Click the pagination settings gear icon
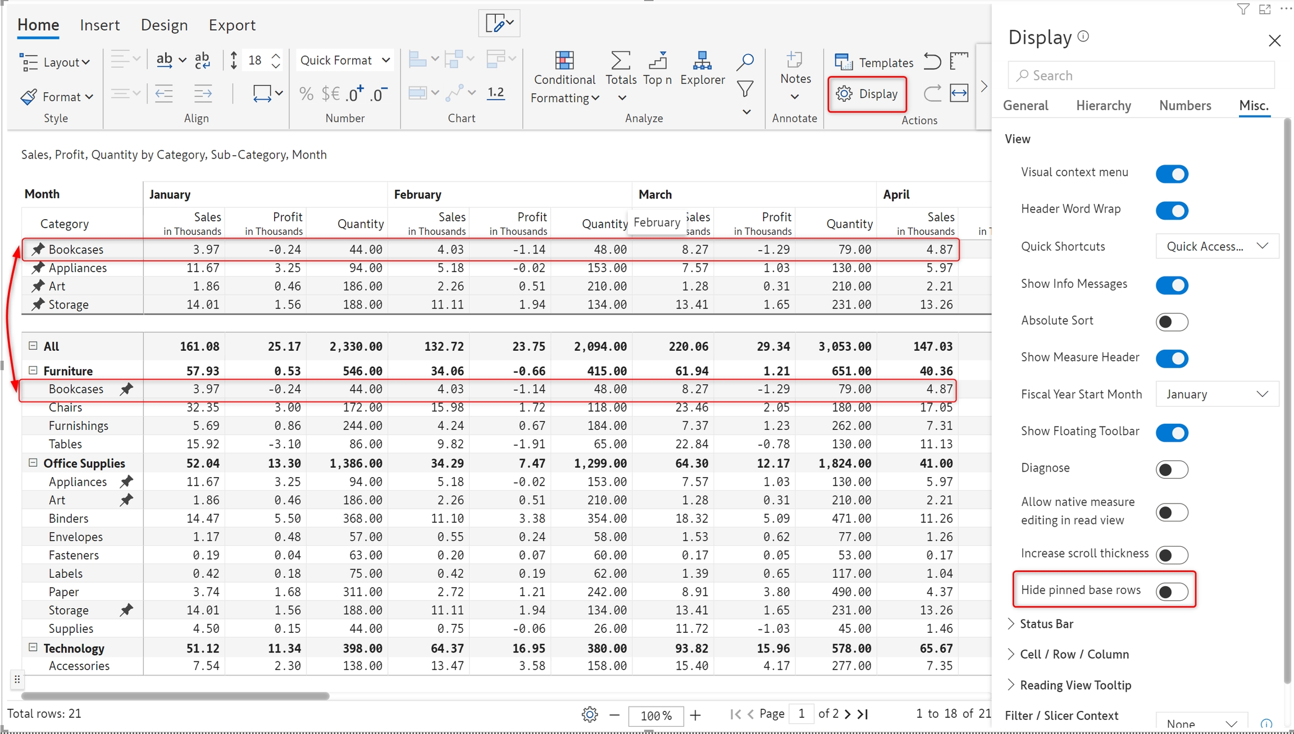The image size is (1294, 734). [x=589, y=714]
